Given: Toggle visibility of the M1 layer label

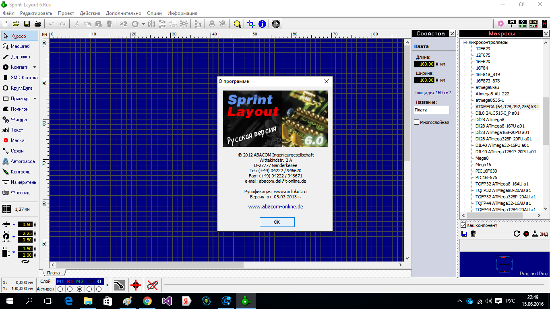Looking at the screenshot, I should (x=60, y=282).
